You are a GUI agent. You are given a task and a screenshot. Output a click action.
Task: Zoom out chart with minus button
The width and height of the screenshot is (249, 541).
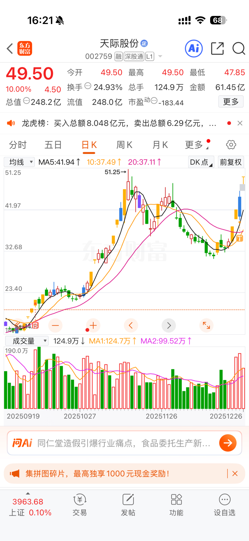pos(55,325)
